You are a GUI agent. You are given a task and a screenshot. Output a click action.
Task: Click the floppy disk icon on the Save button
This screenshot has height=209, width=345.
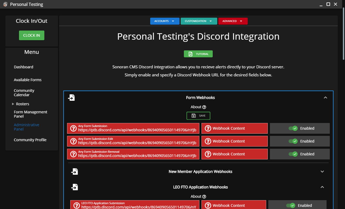coord(194,116)
